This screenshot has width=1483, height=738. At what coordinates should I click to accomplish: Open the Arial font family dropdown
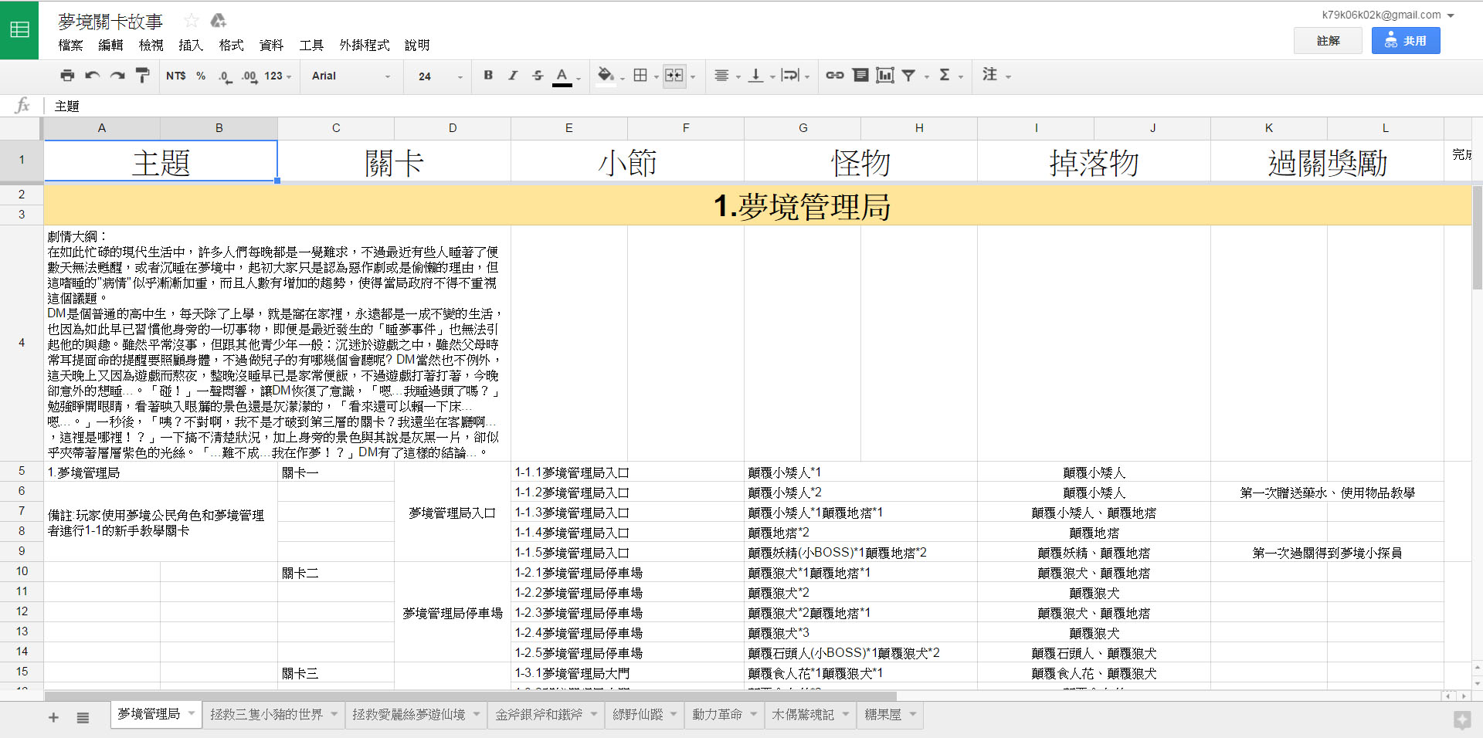click(351, 76)
